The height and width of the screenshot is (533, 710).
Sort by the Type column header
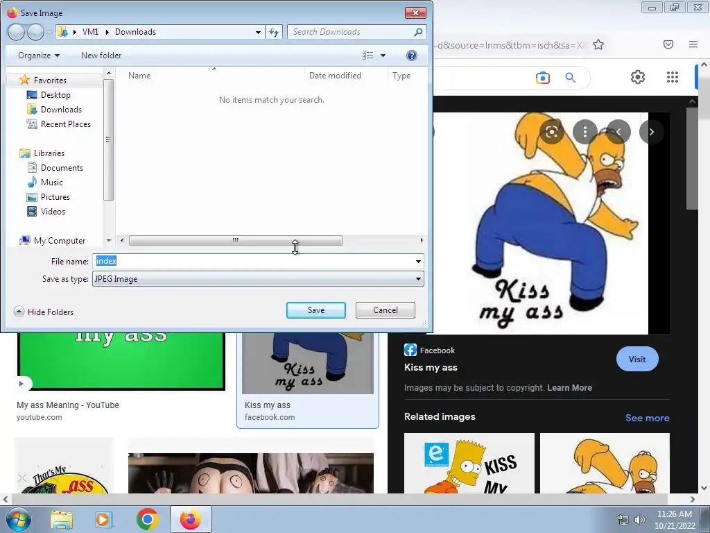pyautogui.click(x=401, y=76)
